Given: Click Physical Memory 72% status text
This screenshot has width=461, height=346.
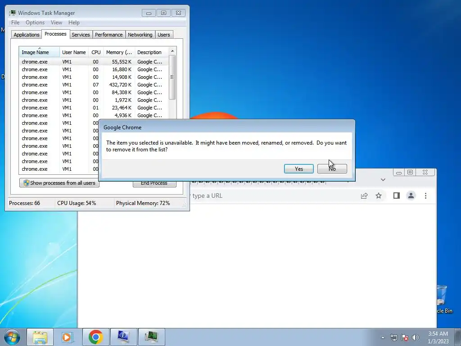Looking at the screenshot, I should (x=143, y=203).
